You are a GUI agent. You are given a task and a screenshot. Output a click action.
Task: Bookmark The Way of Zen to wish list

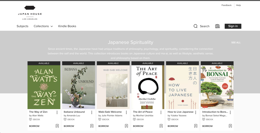pos(57,126)
